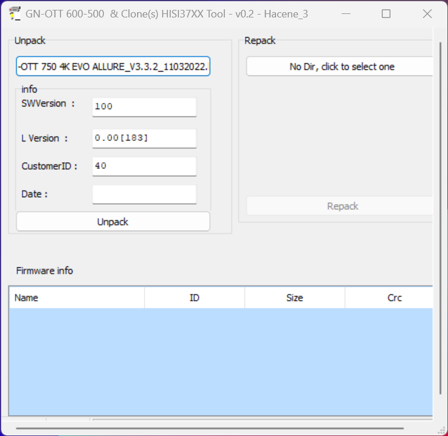Click the firmware file path box
Screen dimensions: 448x436
point(113,67)
